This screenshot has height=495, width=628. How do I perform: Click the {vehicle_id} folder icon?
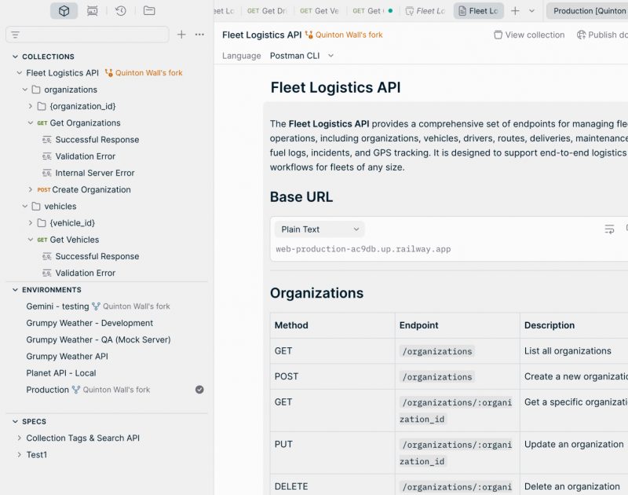coord(42,223)
